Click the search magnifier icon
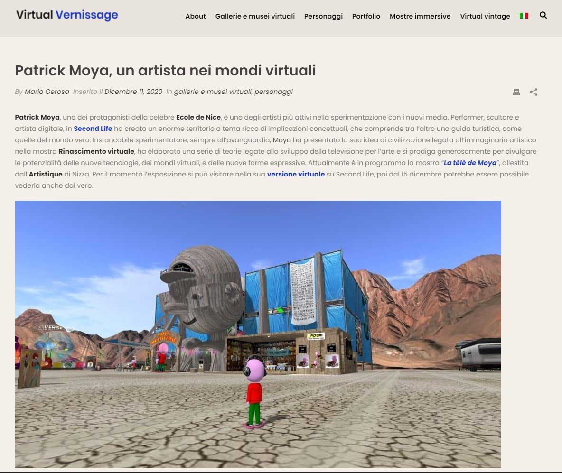Screen dimensions: 562x473 pyautogui.click(x=543, y=15)
